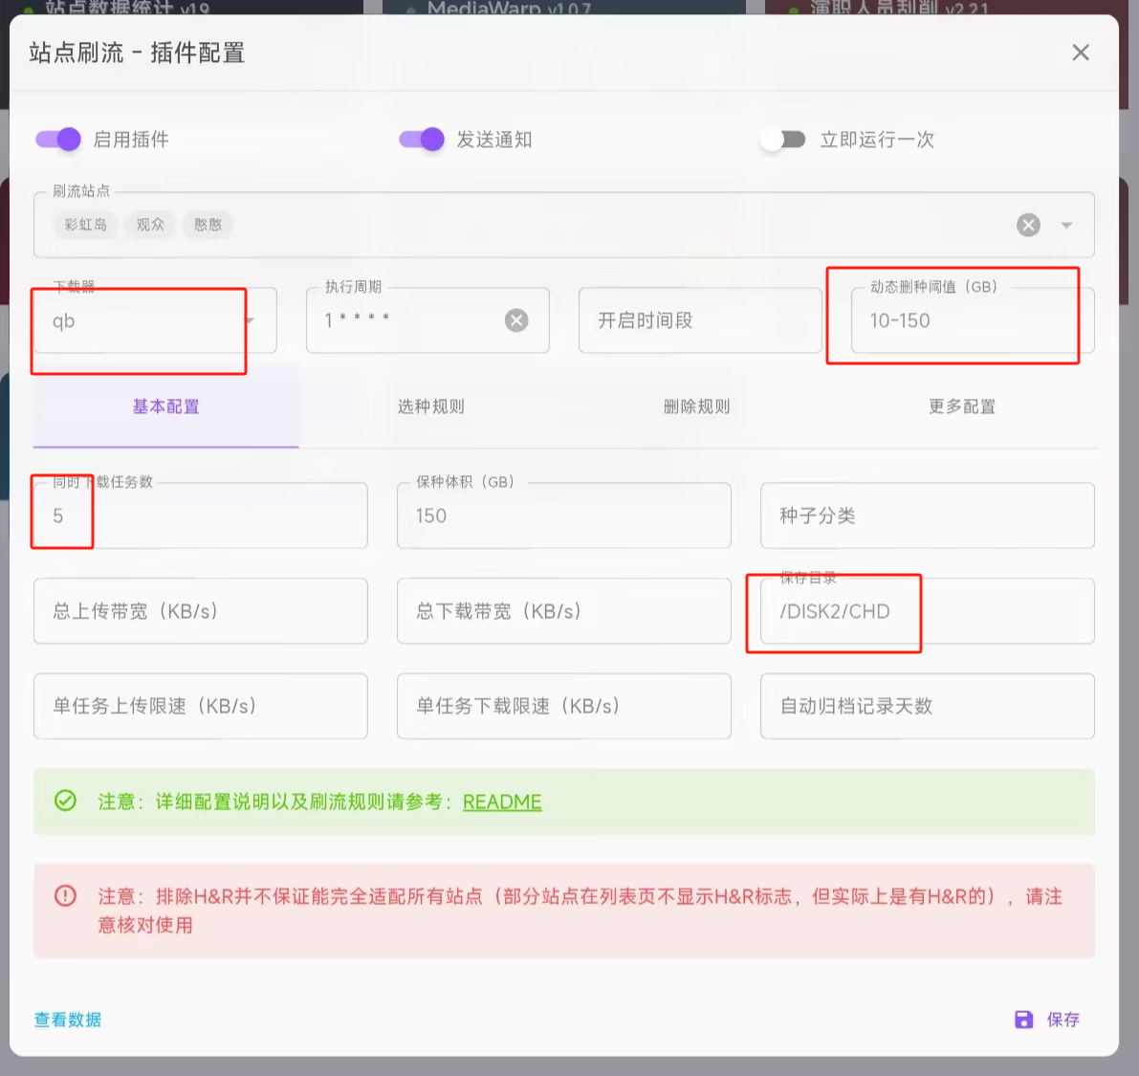Click the green checkmark notice icon
Screen dimensions: 1139x1076
[x=65, y=801]
